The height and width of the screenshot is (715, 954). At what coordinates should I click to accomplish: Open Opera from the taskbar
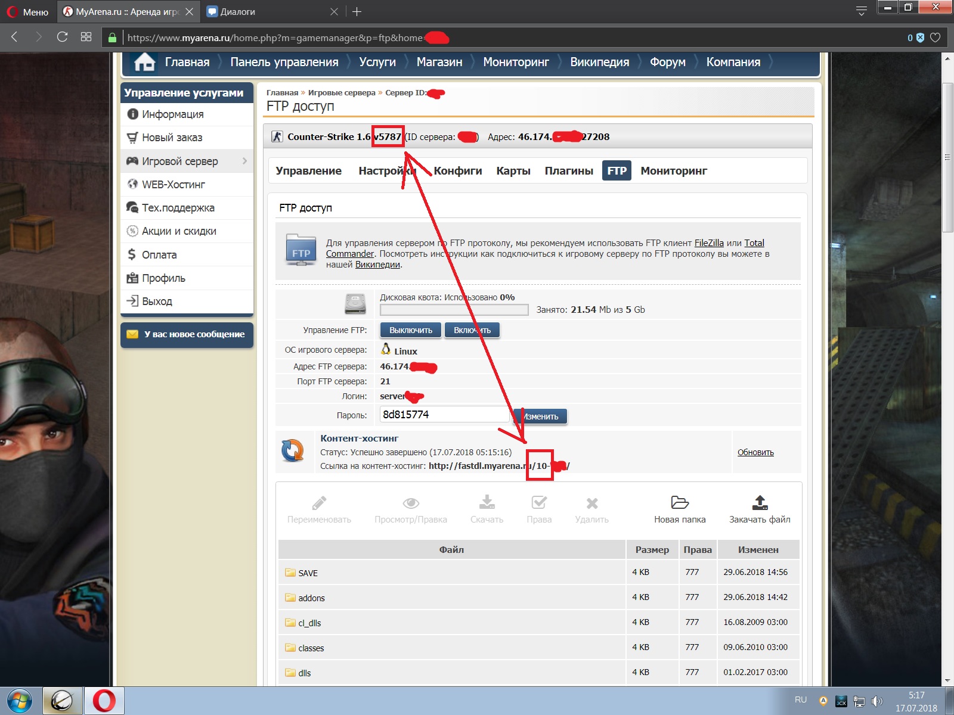(104, 701)
